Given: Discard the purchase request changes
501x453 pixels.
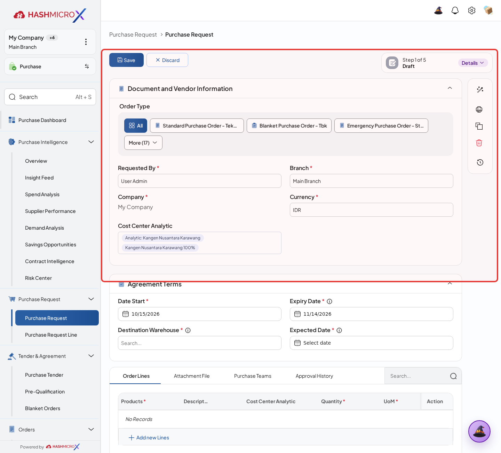Looking at the screenshot, I should coord(167,60).
